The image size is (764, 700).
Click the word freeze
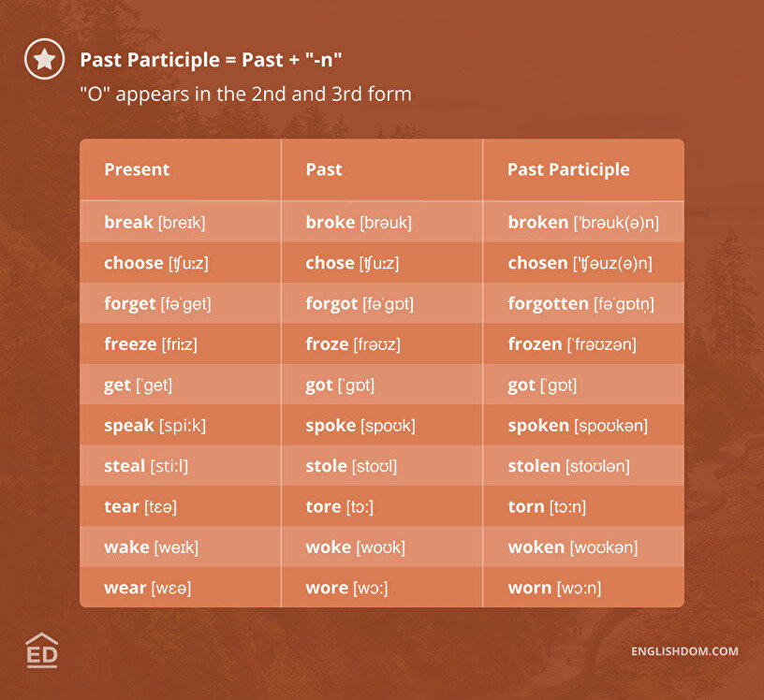(130, 344)
